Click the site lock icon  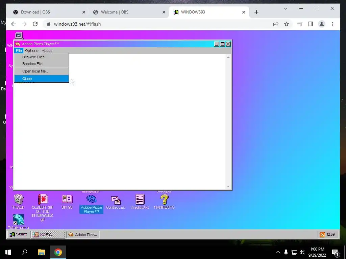(x=49, y=24)
